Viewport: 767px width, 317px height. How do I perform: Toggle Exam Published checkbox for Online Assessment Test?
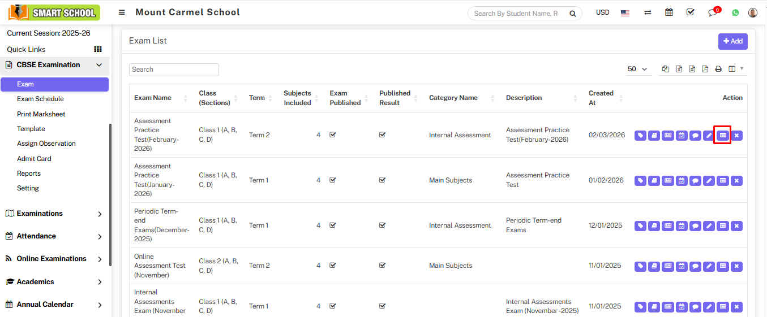point(333,266)
